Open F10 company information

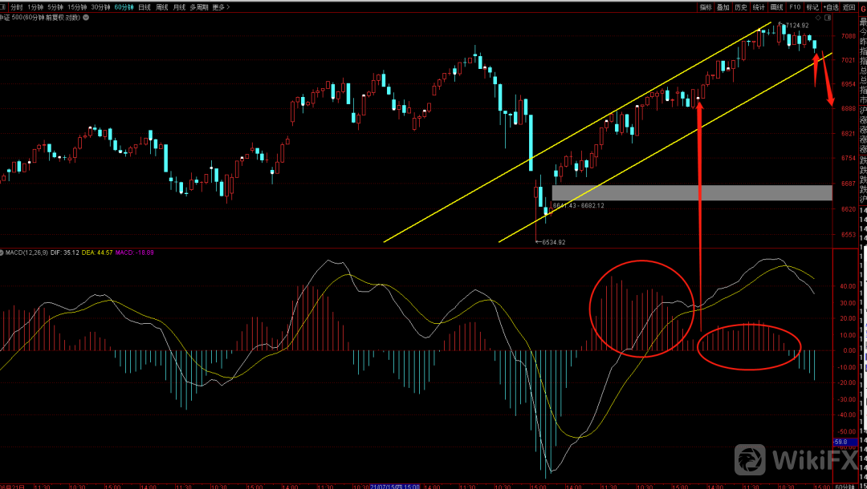point(795,7)
